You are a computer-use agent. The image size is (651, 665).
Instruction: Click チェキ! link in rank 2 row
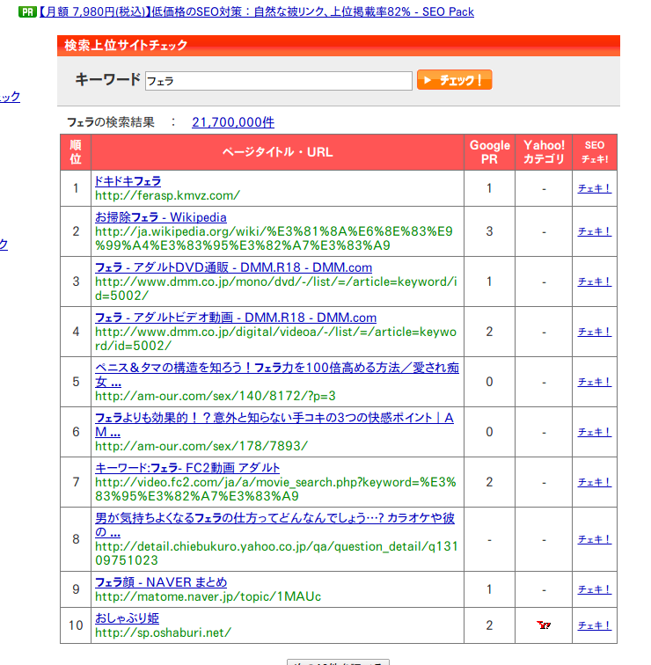coord(594,231)
